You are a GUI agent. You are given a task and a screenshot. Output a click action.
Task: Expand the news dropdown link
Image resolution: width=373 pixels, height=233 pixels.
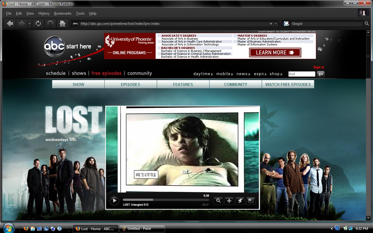tap(243, 74)
